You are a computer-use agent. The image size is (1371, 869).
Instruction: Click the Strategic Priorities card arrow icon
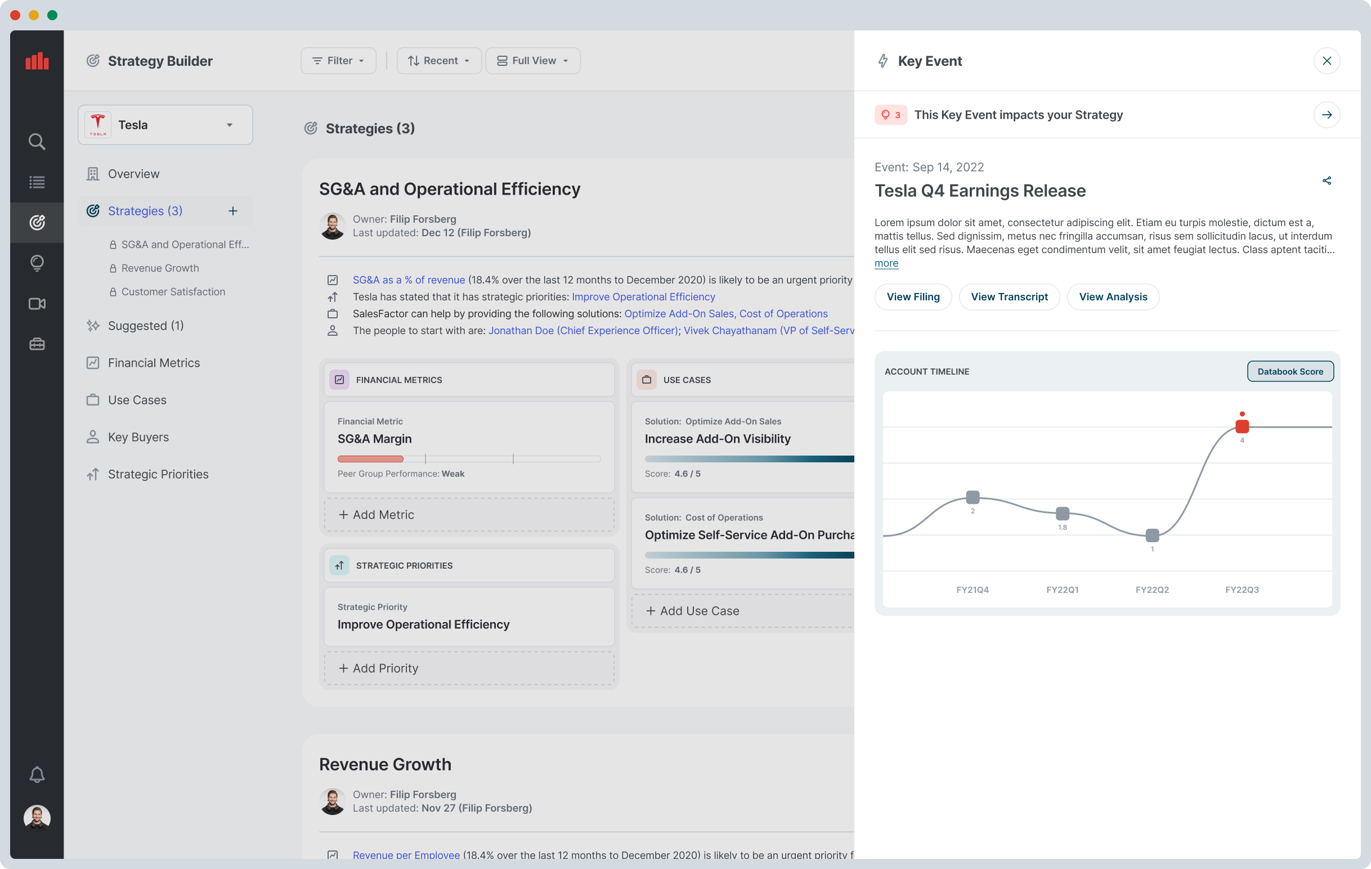click(339, 565)
